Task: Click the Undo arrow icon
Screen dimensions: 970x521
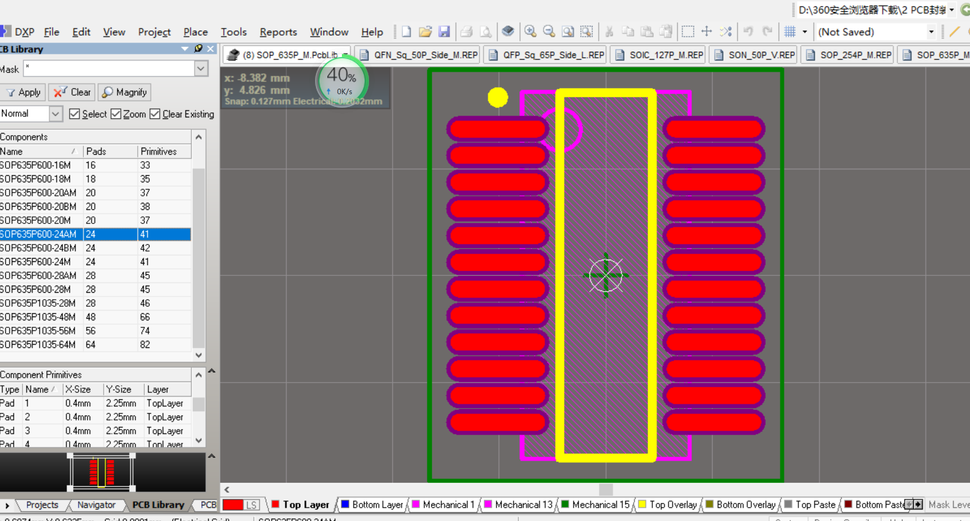Action: pos(748,31)
